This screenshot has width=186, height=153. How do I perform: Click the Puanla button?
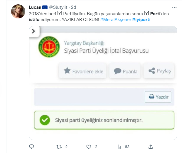pos(126,71)
